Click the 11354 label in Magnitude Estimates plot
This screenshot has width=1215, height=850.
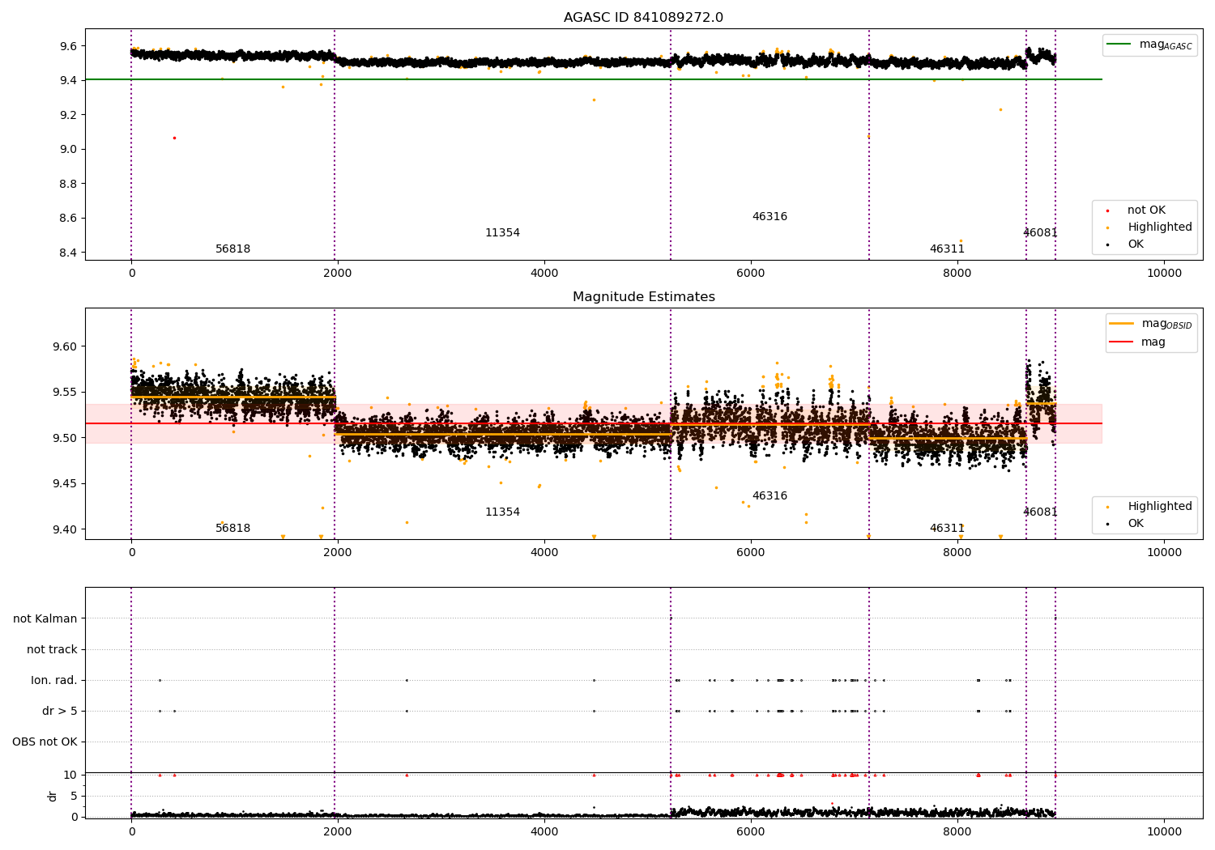pyautogui.click(x=502, y=512)
